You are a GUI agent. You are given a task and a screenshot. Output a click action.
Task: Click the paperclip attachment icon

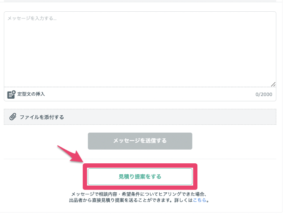coord(13,117)
